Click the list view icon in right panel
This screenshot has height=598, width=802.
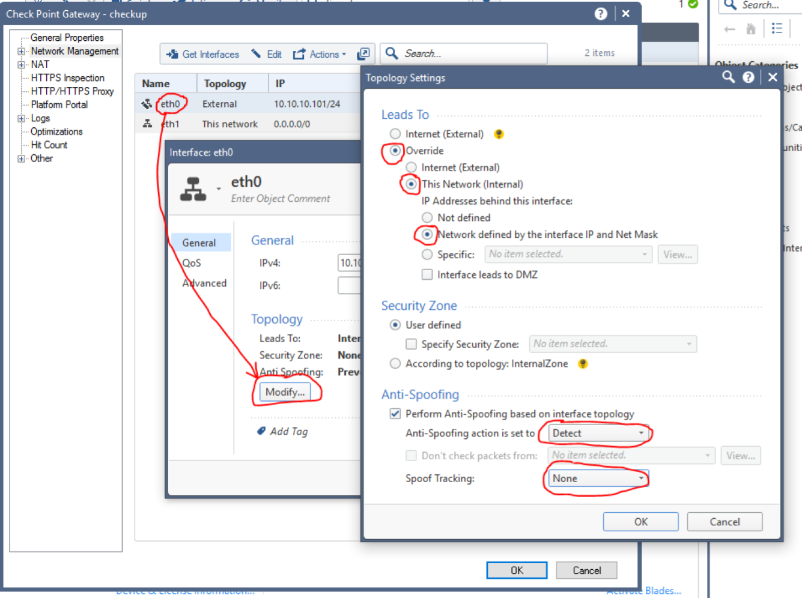point(777,28)
